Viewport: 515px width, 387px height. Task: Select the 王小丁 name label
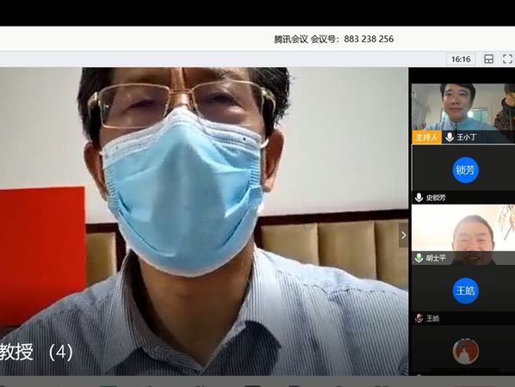pos(467,137)
